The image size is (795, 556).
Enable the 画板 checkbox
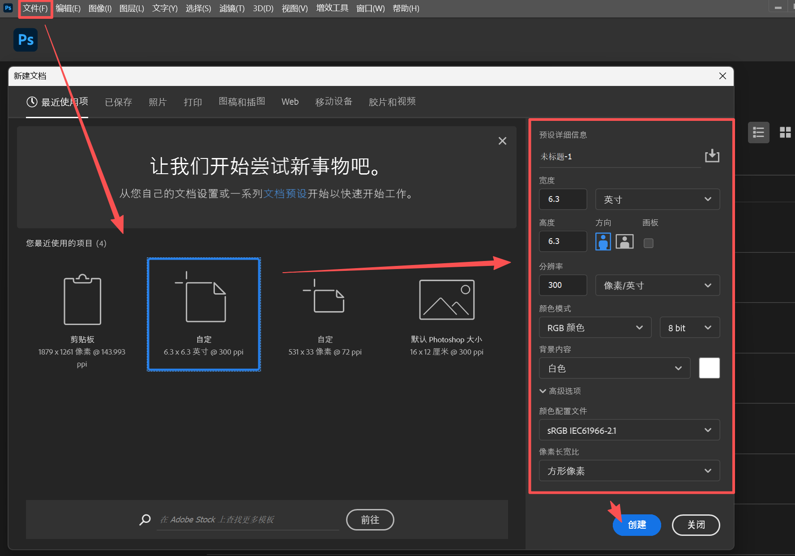point(648,243)
